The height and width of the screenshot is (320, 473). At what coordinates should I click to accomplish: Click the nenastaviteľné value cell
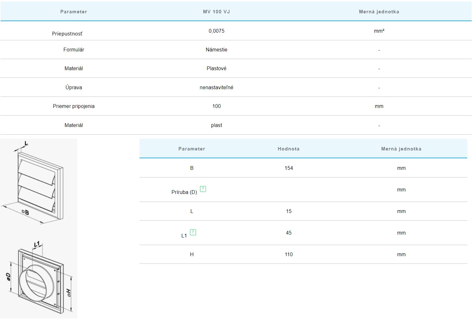point(216,87)
